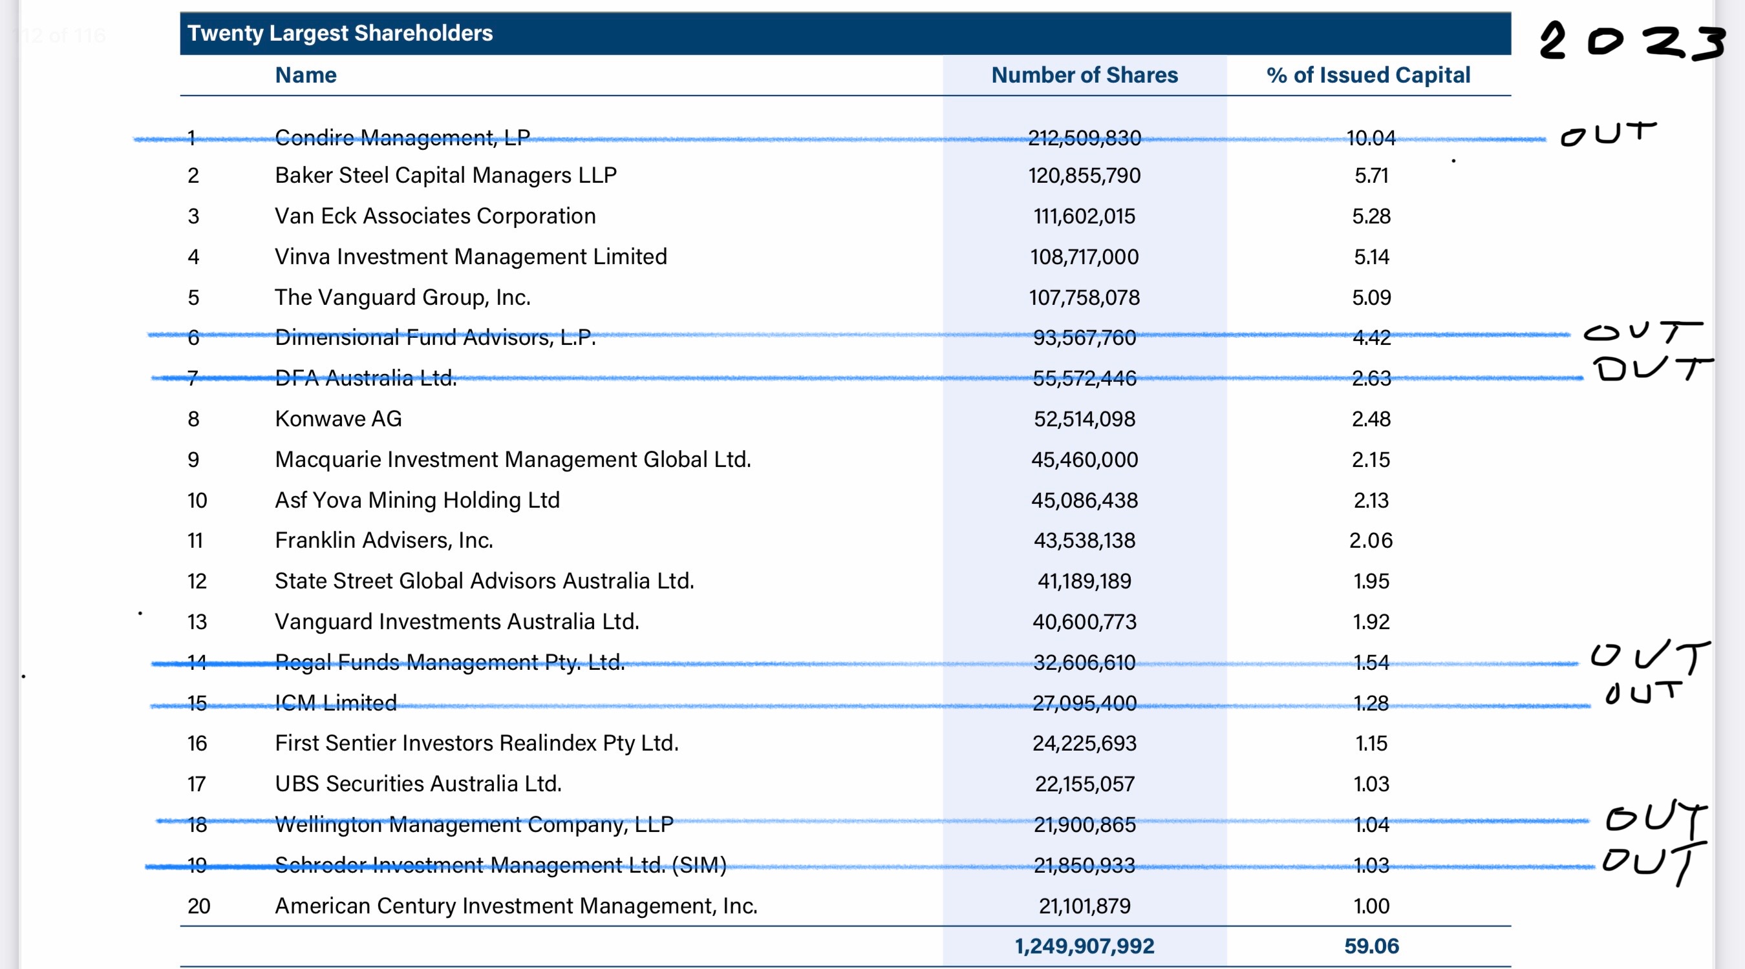The height and width of the screenshot is (969, 1745).
Task: Select share count 55,572,446
Action: point(1084,377)
